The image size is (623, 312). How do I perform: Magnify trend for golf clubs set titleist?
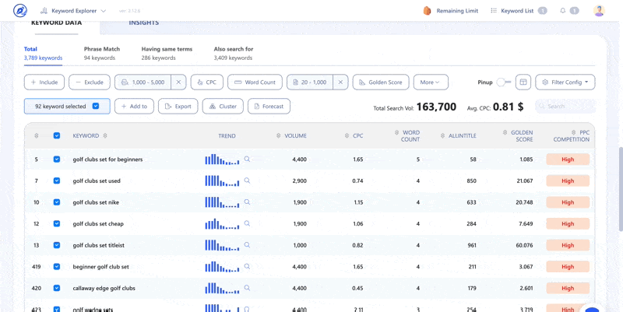pyautogui.click(x=247, y=244)
